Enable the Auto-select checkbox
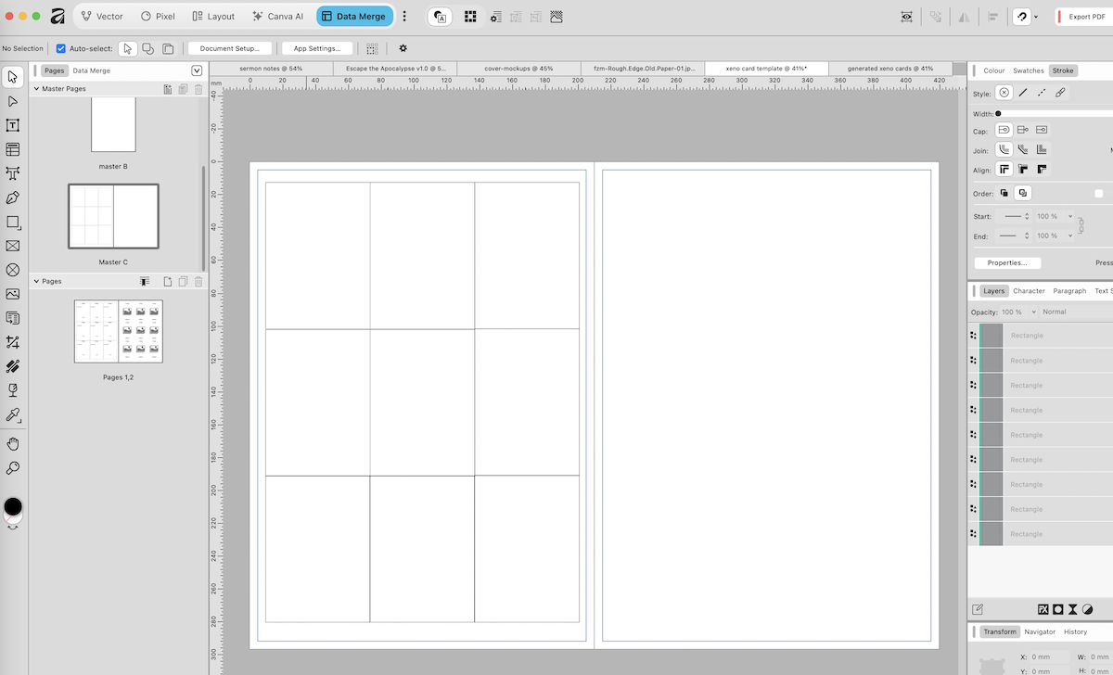The image size is (1113, 675). click(59, 48)
